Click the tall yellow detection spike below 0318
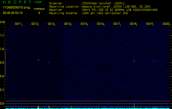The height and width of the screenshot is (109, 172). point(134,106)
